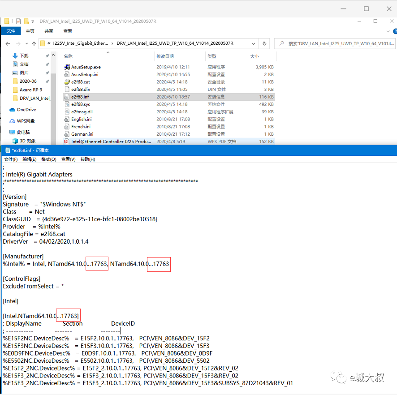Open the Home ribbon tab in Explorer
The height and width of the screenshot is (395, 397).
(x=30, y=31)
